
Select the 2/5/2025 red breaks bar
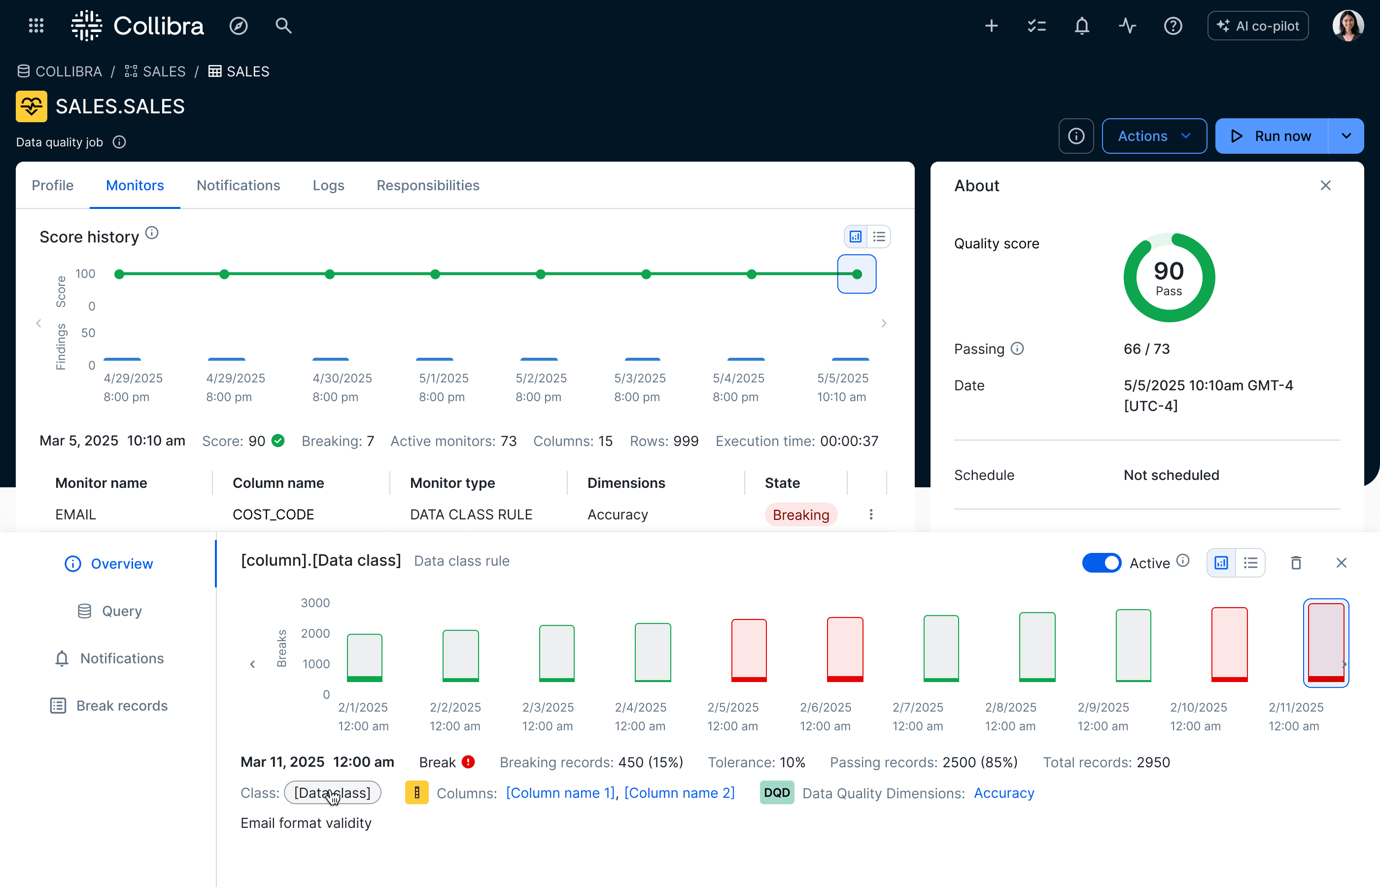tap(749, 650)
